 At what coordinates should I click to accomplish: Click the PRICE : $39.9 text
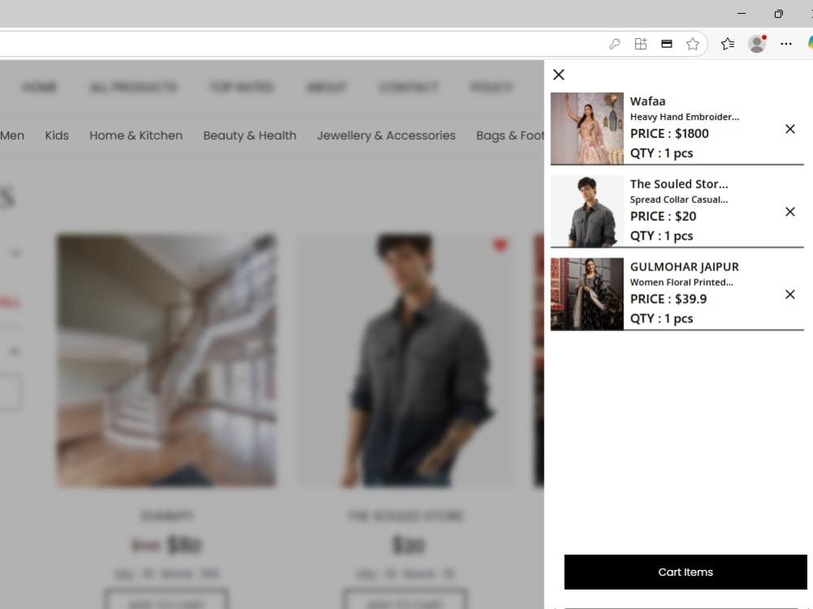click(x=668, y=299)
